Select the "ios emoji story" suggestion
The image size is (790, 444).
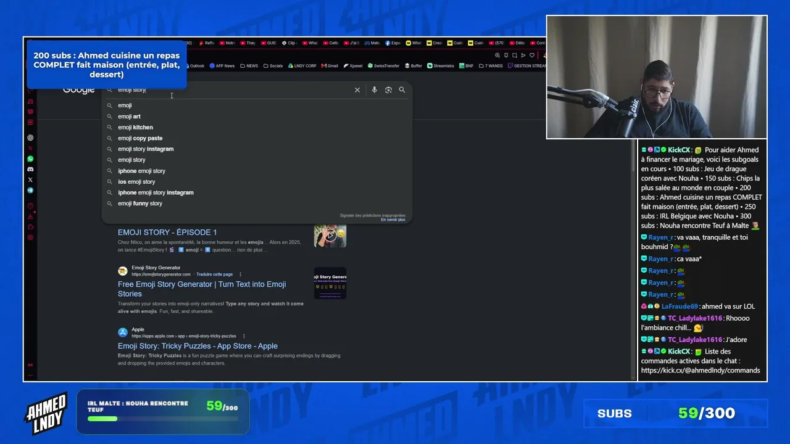pos(256,182)
